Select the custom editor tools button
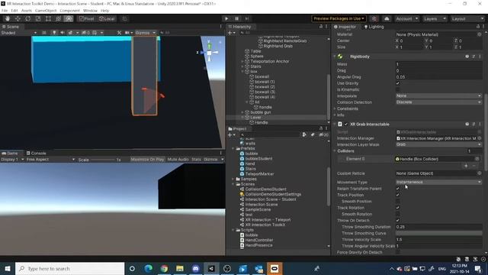The height and width of the screenshot is (275, 488). click(x=69, y=18)
